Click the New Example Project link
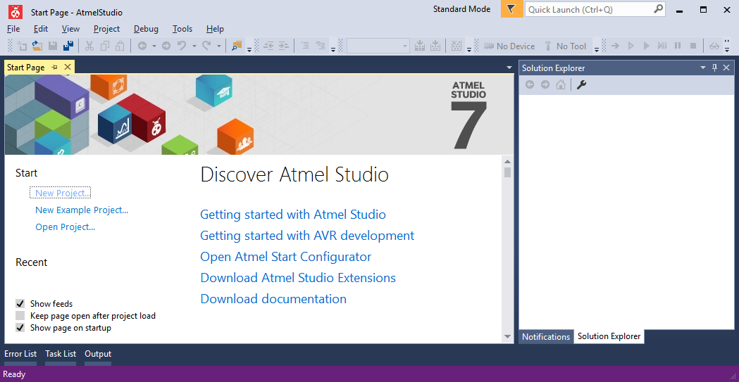 tap(82, 210)
